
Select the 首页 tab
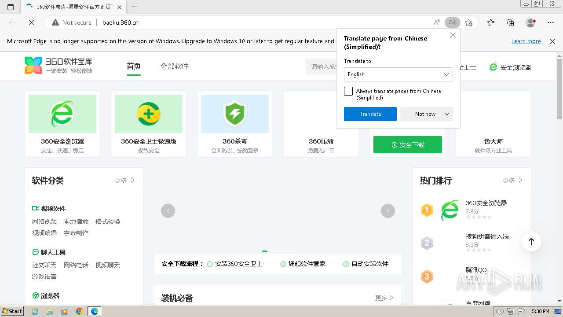134,66
